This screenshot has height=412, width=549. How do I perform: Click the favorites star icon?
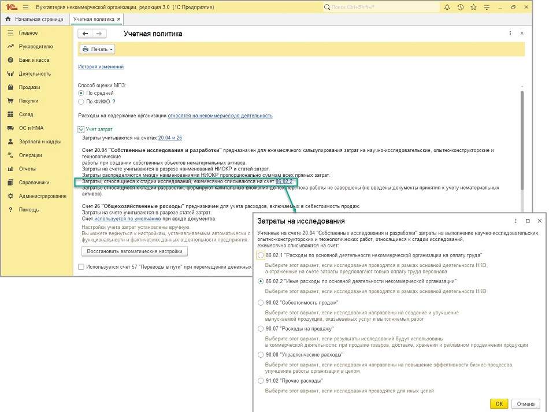pos(473,8)
